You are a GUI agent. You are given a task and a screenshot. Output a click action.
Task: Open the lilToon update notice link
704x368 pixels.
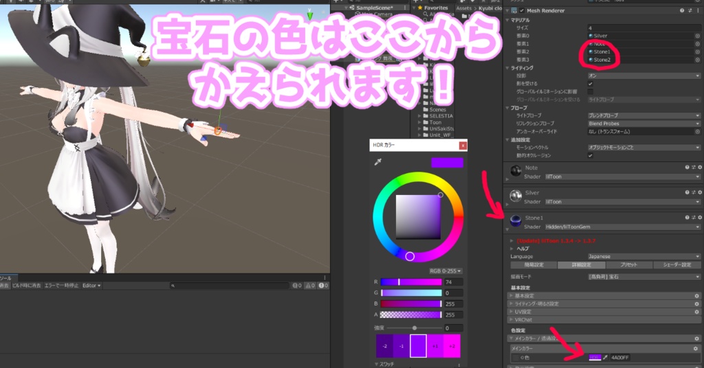click(555, 241)
